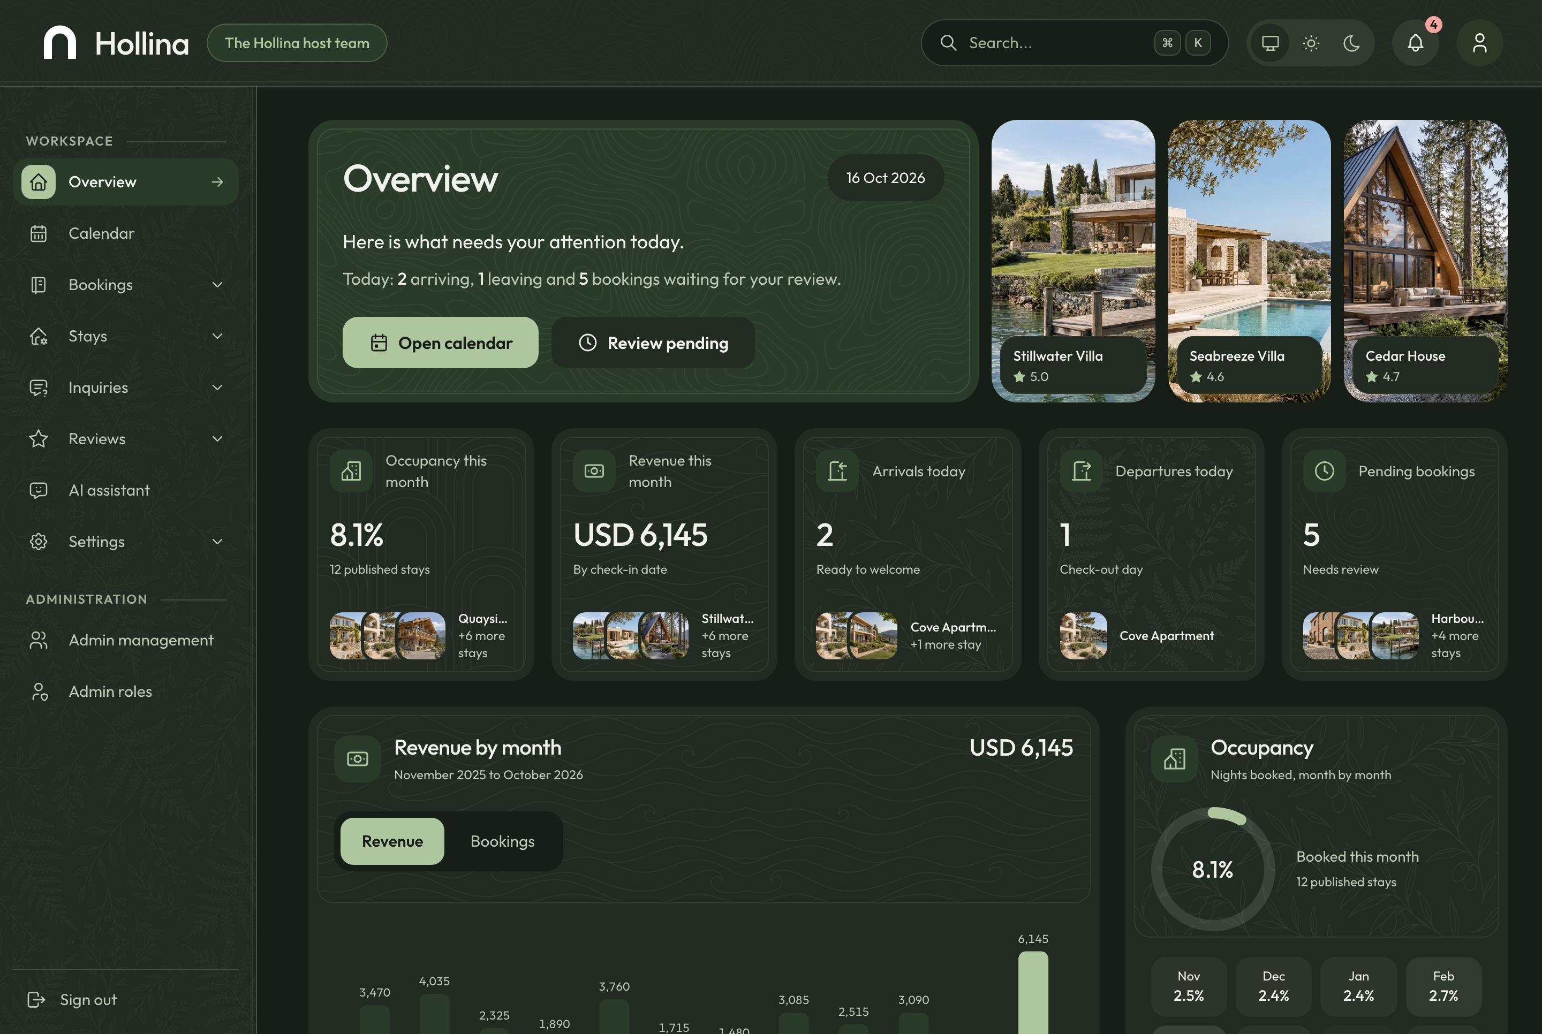1542x1034 pixels.
Task: Click the Arrivals today icon
Action: coord(837,471)
